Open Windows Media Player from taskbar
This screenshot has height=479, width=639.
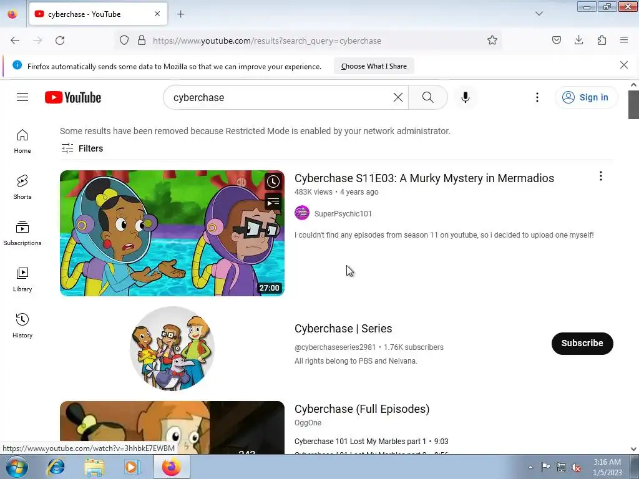pyautogui.click(x=131, y=467)
